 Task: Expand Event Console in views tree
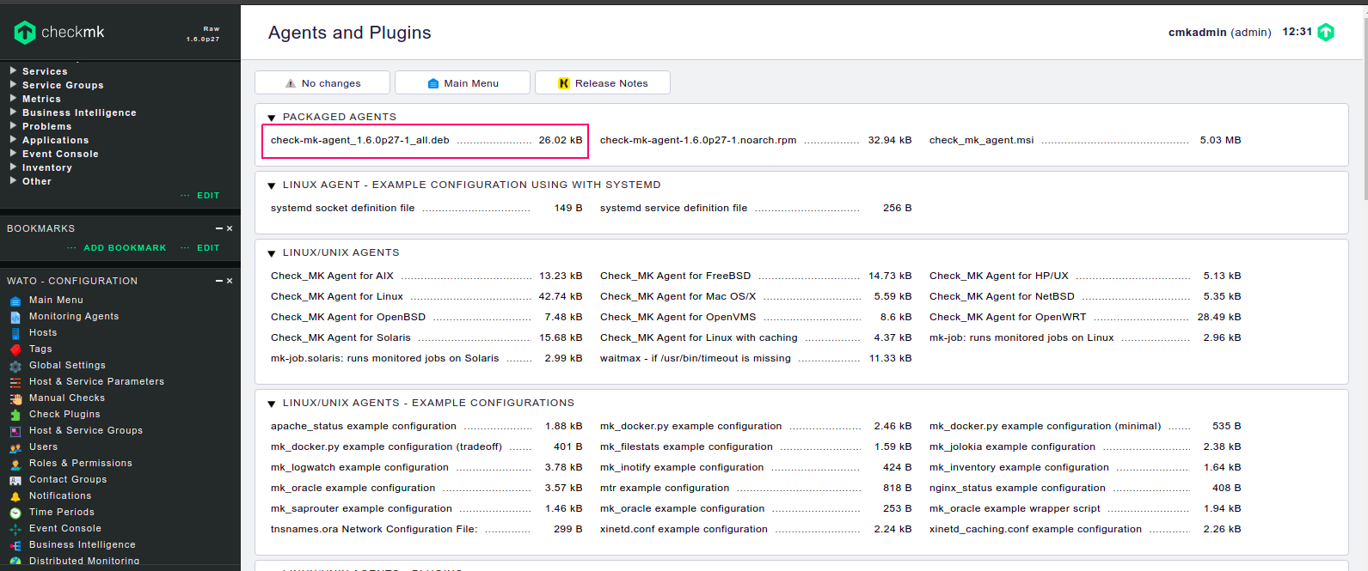click(x=13, y=153)
